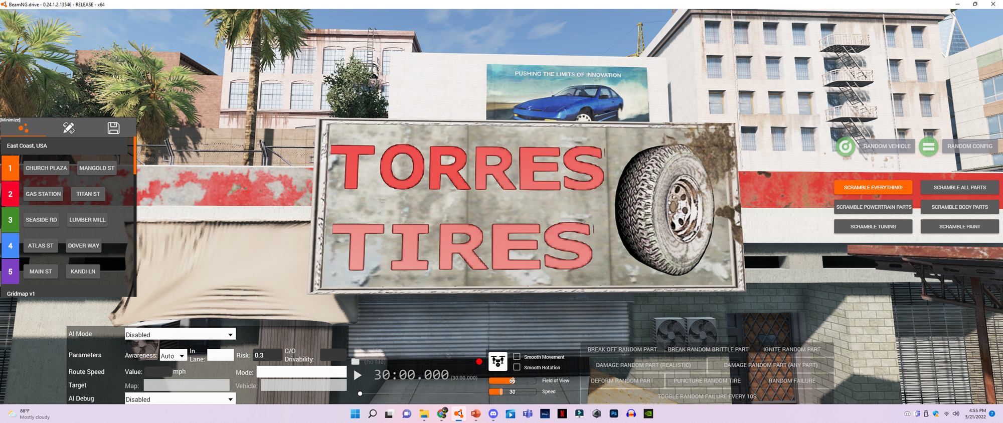Switch to the pencil-ruler edit tab
This screenshot has height=423, width=1003.
point(69,128)
